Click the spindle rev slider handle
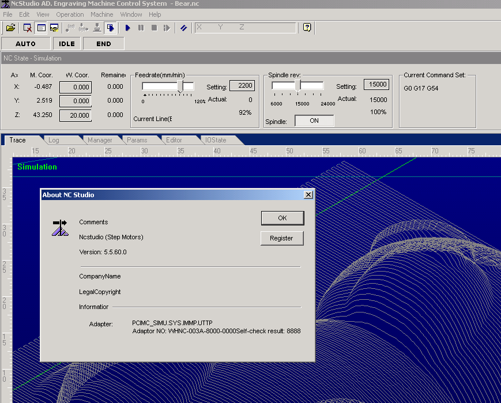Viewport: 501px width, 403px height. point(298,86)
